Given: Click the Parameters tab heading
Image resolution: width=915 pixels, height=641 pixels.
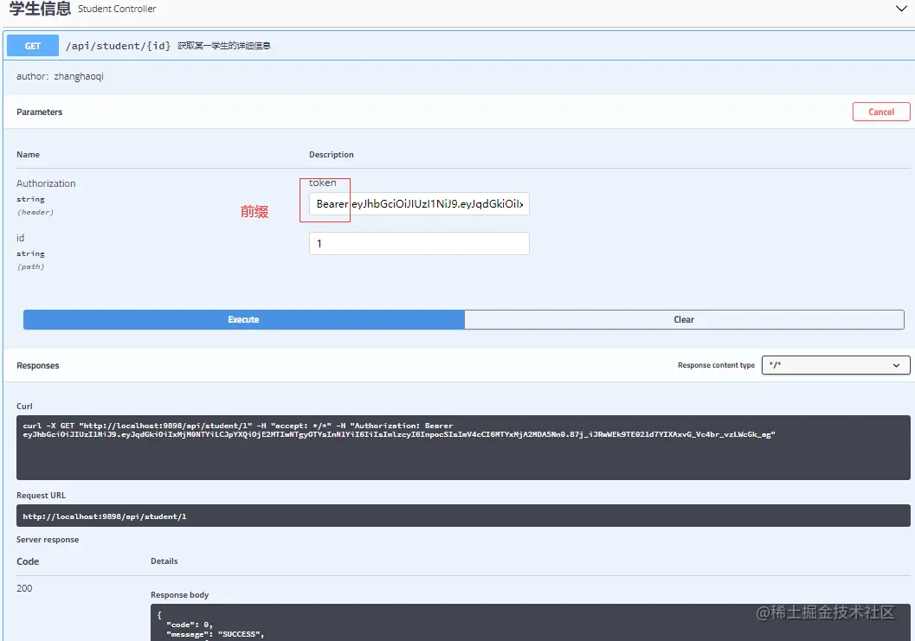Looking at the screenshot, I should 39,112.
